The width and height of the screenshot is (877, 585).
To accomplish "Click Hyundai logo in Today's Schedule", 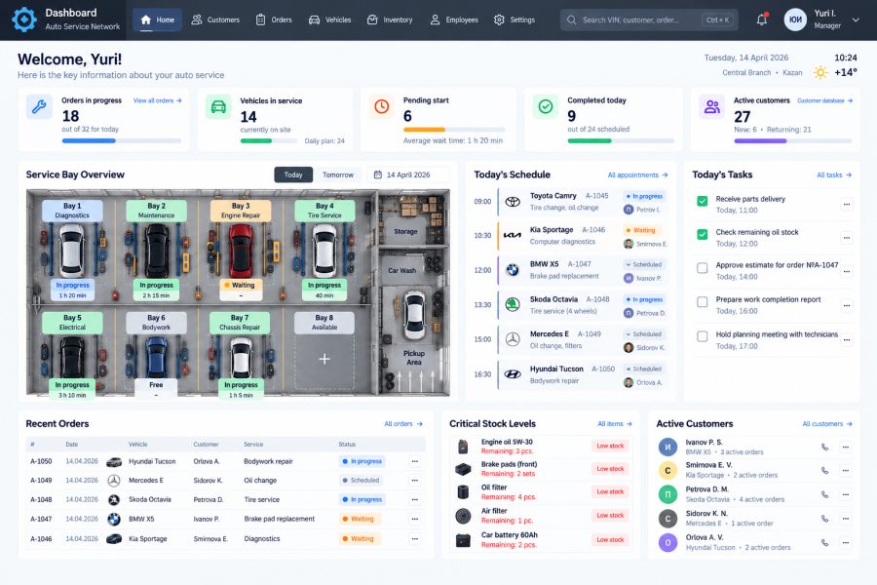I will coord(513,374).
